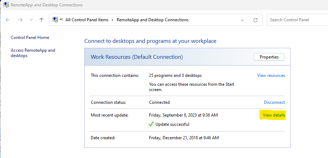Image resolution: width=328 pixels, height=158 pixels.
Task: Open the address bar history dropdown
Action: [x=242, y=20]
